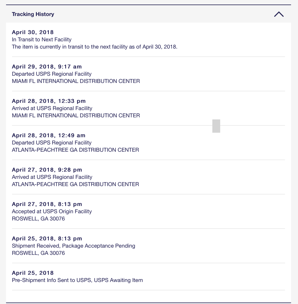Screen dimensions: 298x304
Task: Click the April 27, 8:13 pm timestamp
Action: 47,204
